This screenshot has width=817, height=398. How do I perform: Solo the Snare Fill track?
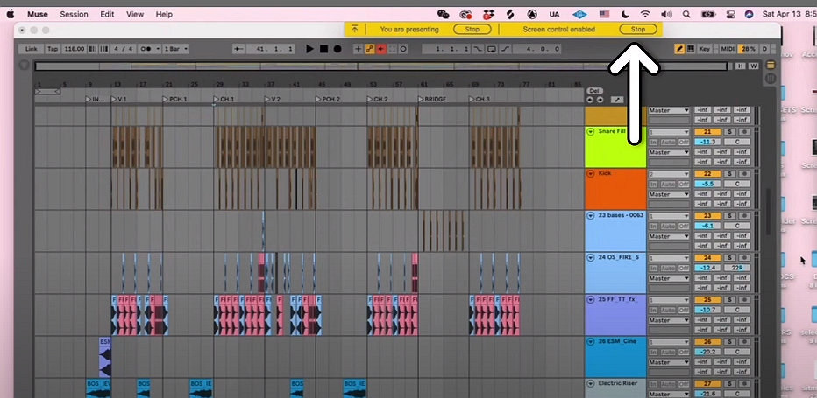click(x=730, y=131)
